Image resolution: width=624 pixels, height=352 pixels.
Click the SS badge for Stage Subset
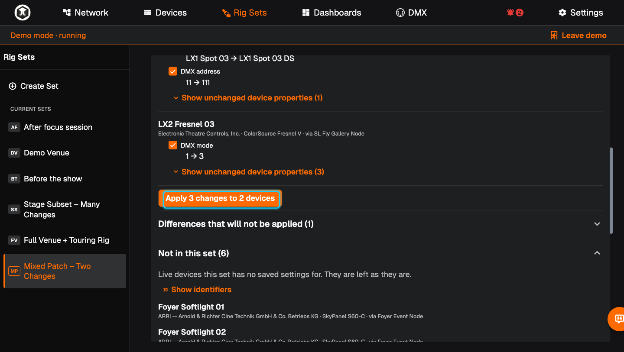tap(14, 210)
